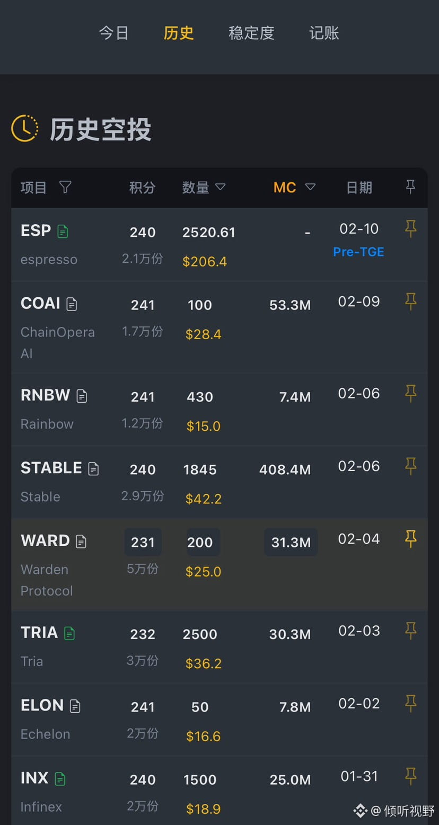
Task: Click the filter funnel icon beside 项目
Action: (65, 187)
